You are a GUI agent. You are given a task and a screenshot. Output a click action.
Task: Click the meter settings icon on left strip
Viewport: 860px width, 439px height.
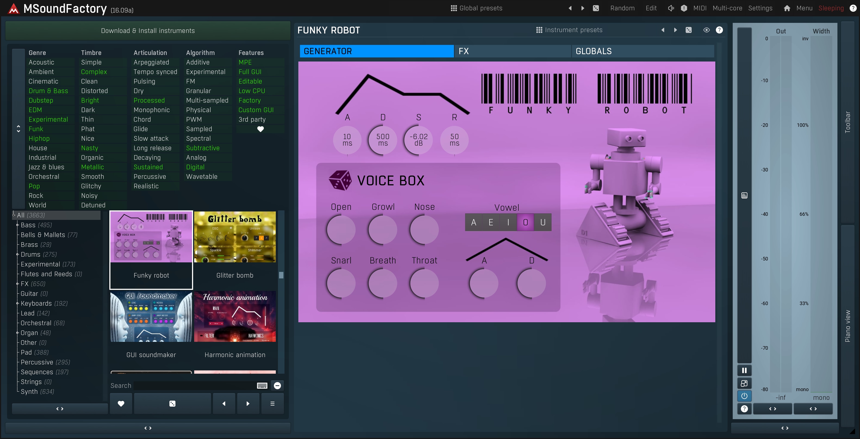pos(744,195)
